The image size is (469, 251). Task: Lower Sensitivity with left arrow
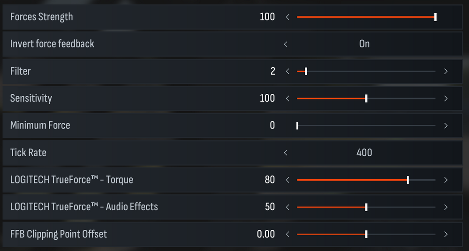pos(287,99)
